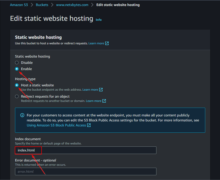This screenshot has height=180, width=220.
Task: Click the external link icon after Redirect requests Learn more
Action: pos(104,101)
